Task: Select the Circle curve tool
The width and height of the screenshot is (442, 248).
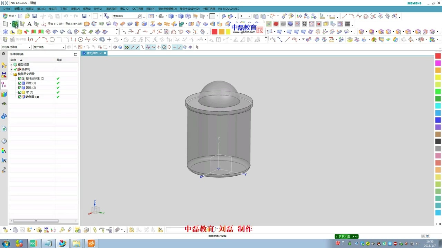Action: point(52,40)
